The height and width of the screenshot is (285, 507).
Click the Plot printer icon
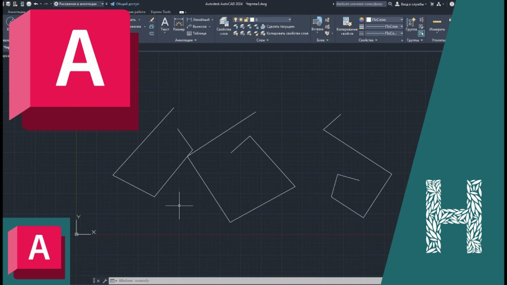[x=29, y=4]
